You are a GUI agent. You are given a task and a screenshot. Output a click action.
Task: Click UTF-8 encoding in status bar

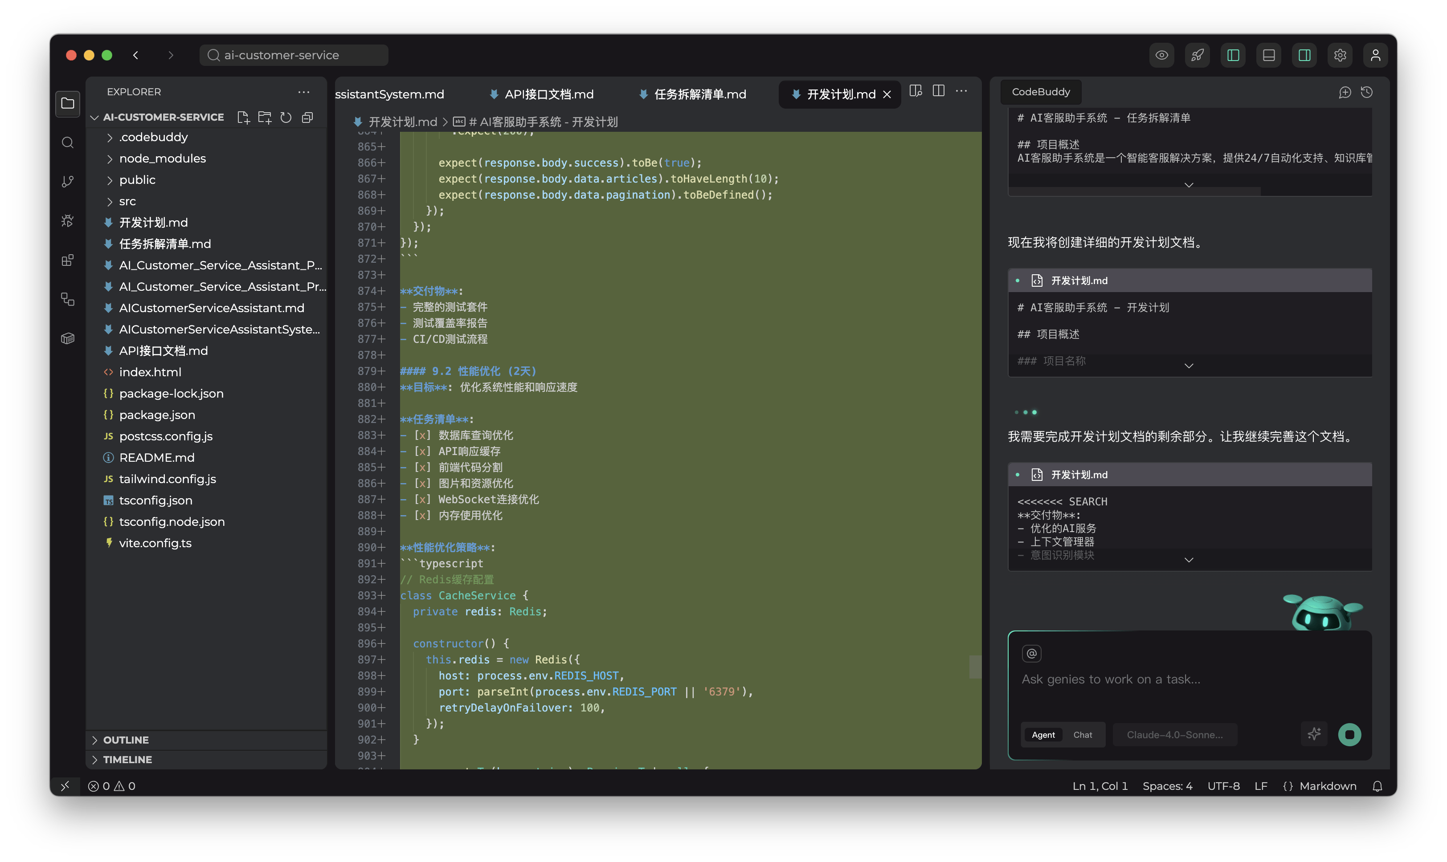pyautogui.click(x=1223, y=786)
